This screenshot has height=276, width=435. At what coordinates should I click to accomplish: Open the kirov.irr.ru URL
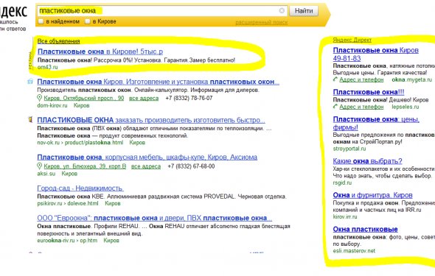tap(345, 217)
